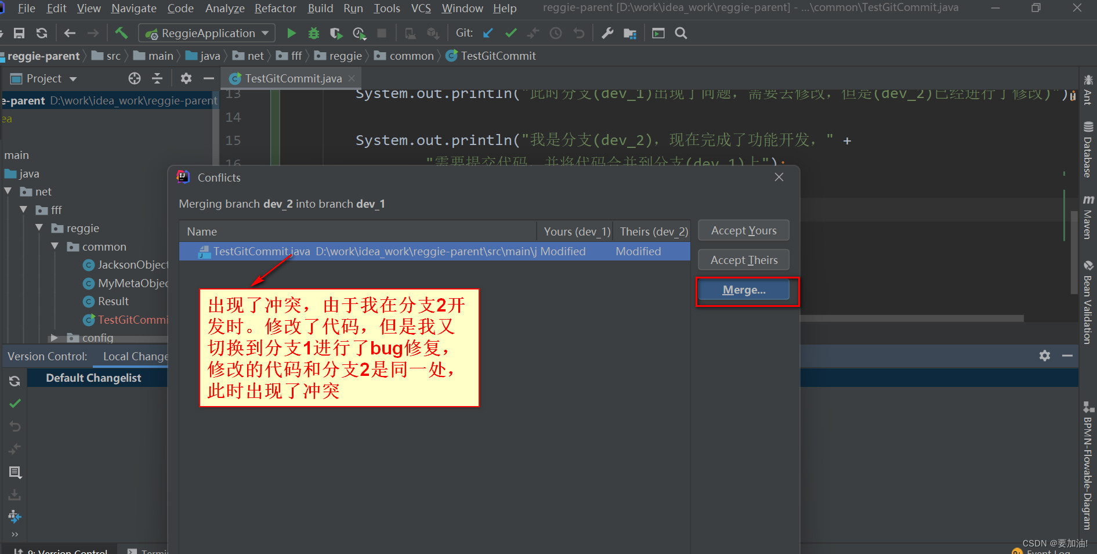Click the Search Everywhere magnifier icon
Viewport: 1097px width, 554px height.
pos(681,33)
